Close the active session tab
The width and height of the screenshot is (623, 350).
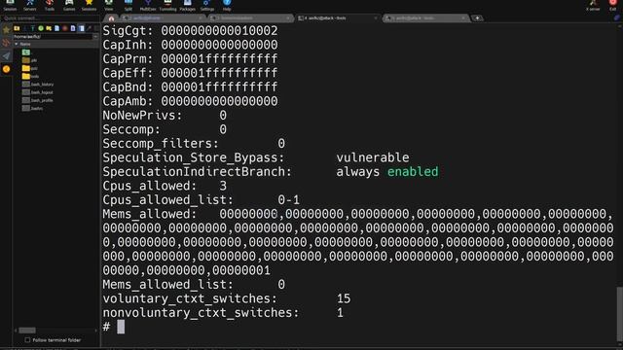376,18
